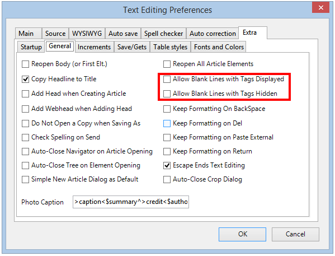Open the Startup sub-tab
The height and width of the screenshot is (256, 335).
(31, 47)
